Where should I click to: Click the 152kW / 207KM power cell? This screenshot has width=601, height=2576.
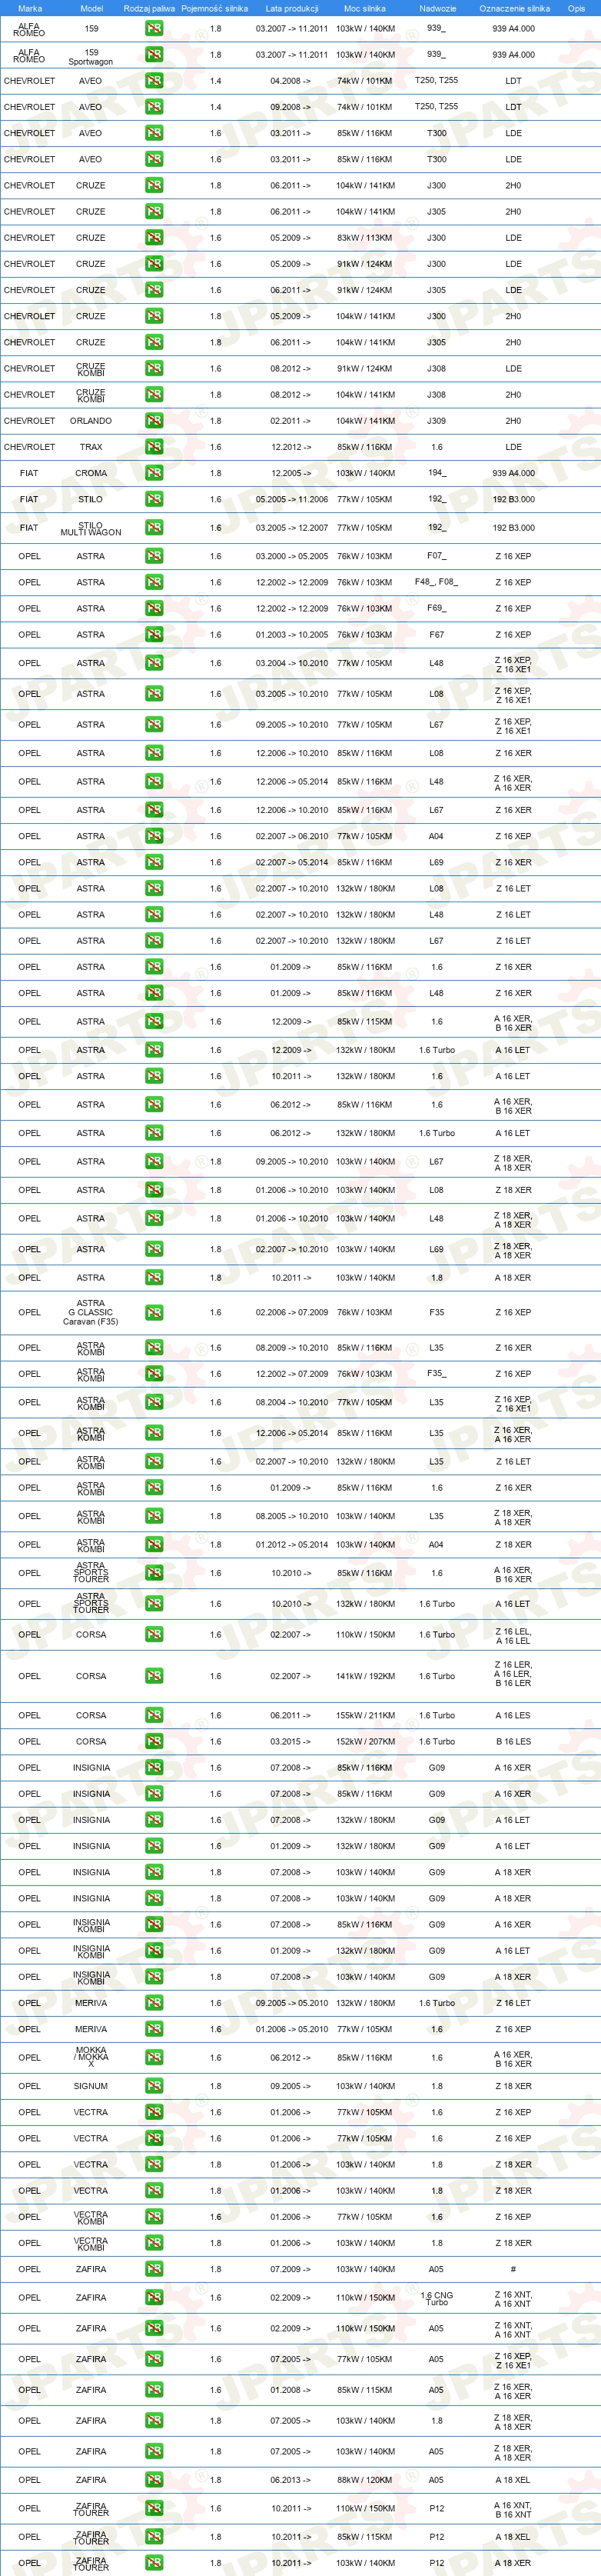point(365,1741)
